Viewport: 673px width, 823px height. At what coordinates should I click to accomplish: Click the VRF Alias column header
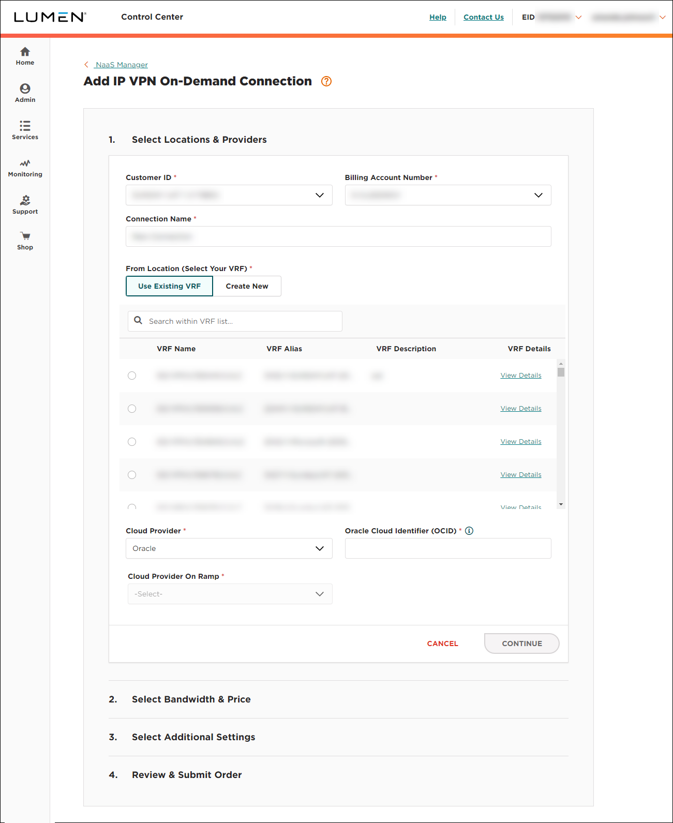click(x=285, y=349)
